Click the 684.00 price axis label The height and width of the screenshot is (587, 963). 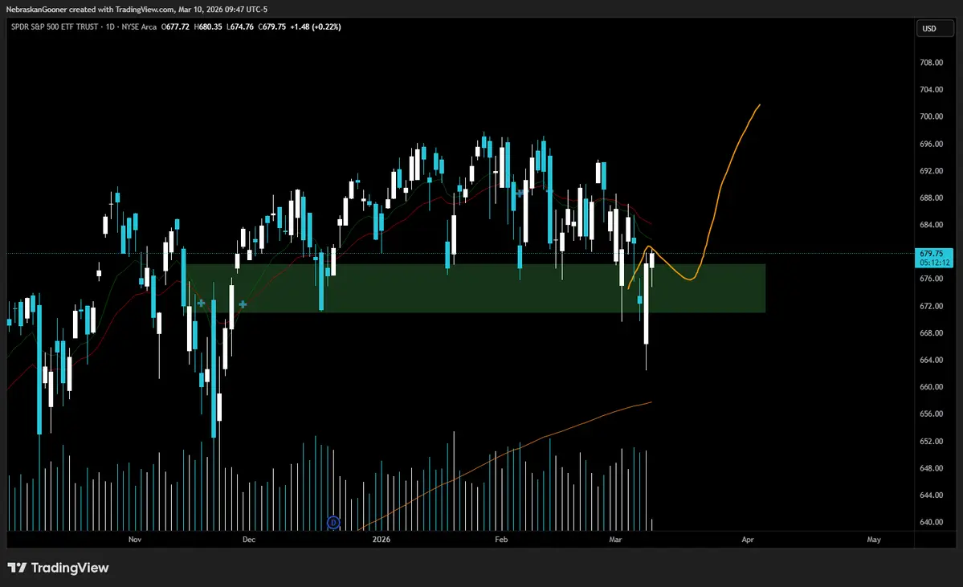(x=931, y=225)
